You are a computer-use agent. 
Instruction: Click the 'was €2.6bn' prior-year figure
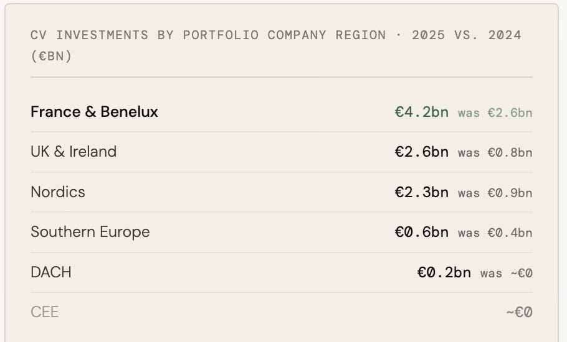[495, 113]
